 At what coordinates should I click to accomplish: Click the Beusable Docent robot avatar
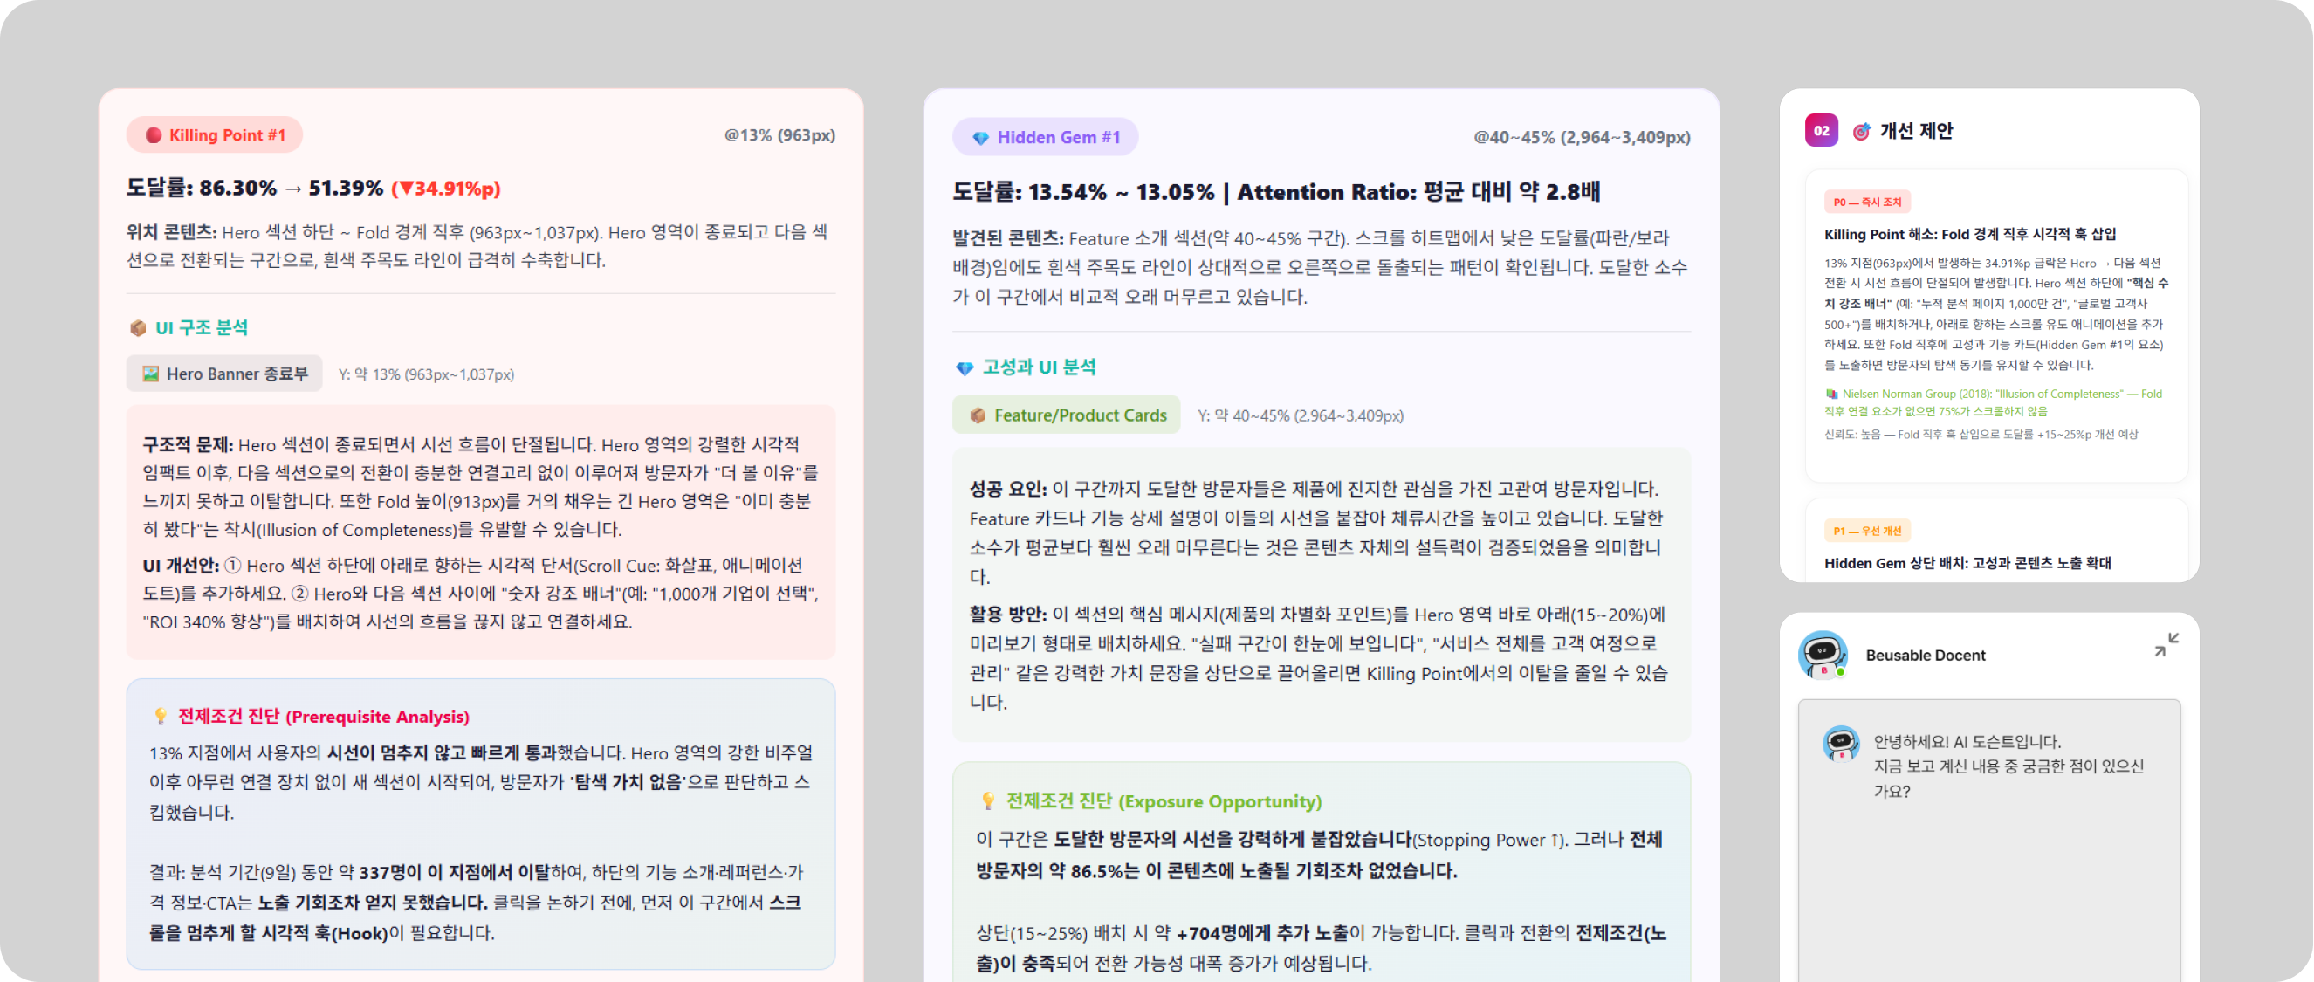[1822, 655]
